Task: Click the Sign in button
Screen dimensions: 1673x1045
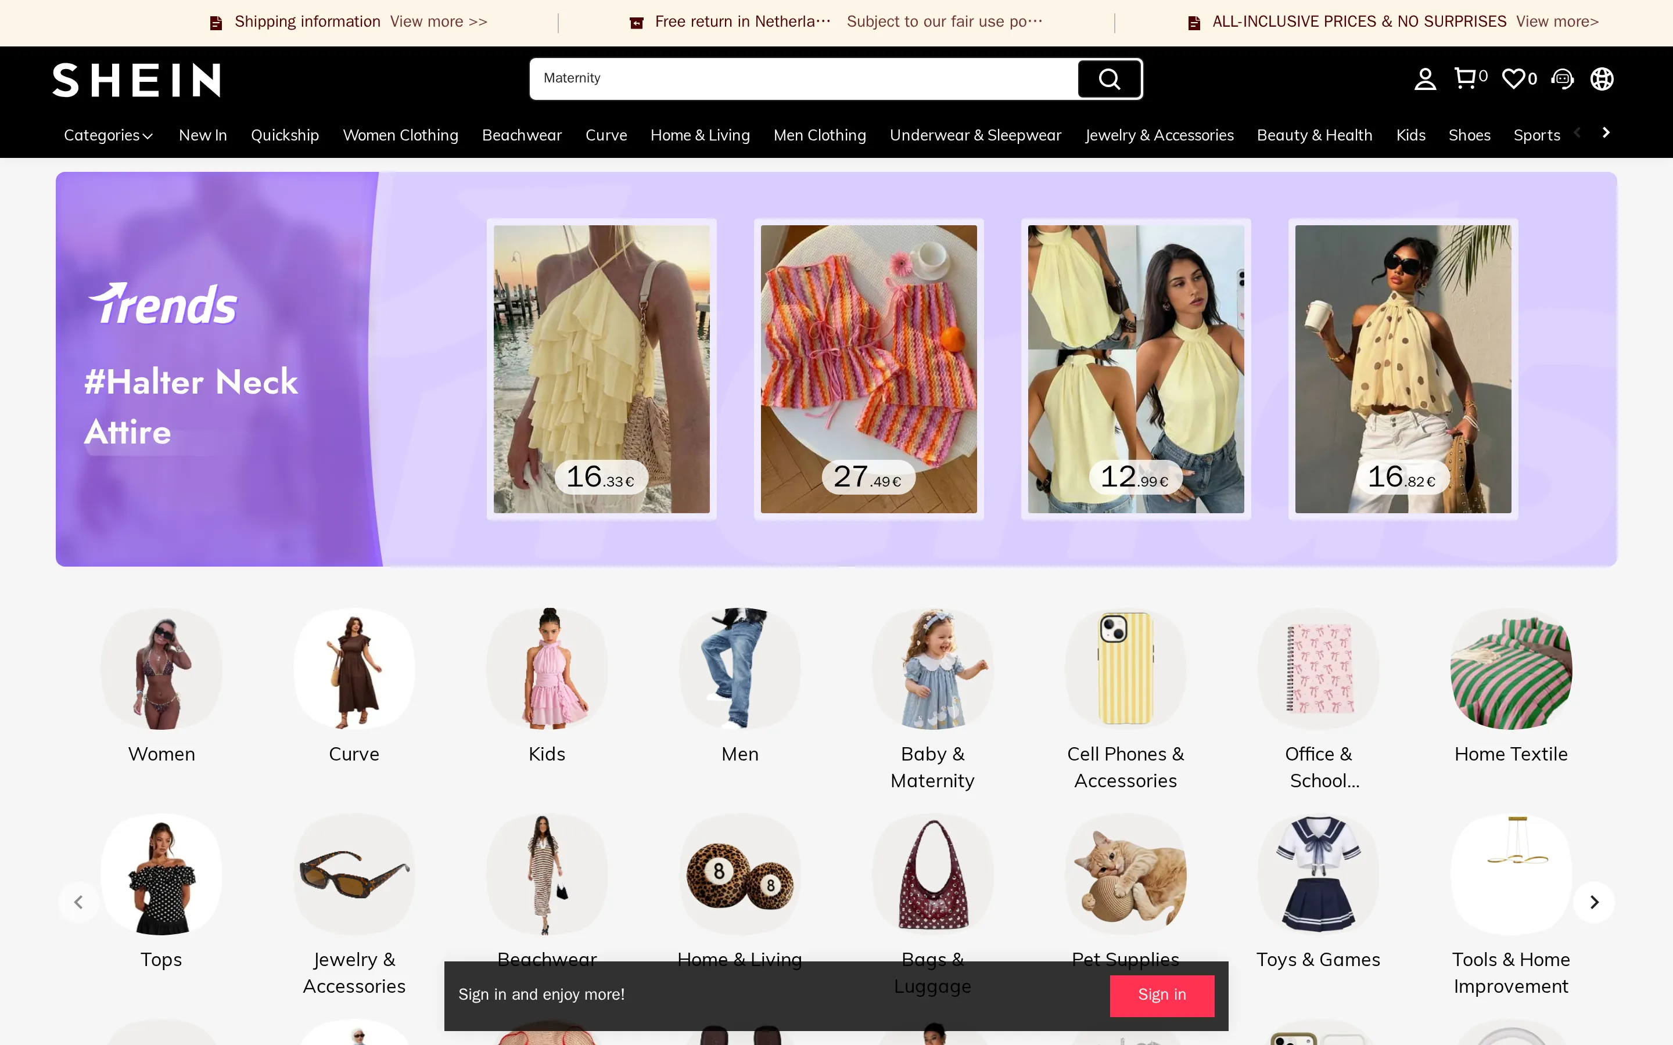Action: coord(1162,995)
